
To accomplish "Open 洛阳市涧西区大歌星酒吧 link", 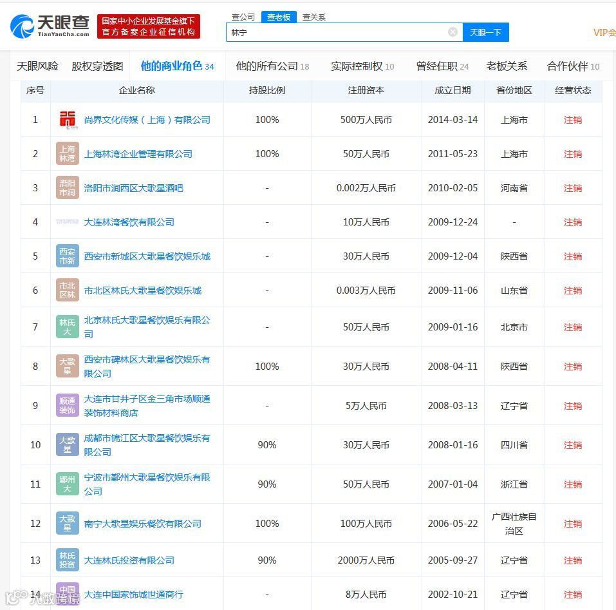I will (x=134, y=188).
